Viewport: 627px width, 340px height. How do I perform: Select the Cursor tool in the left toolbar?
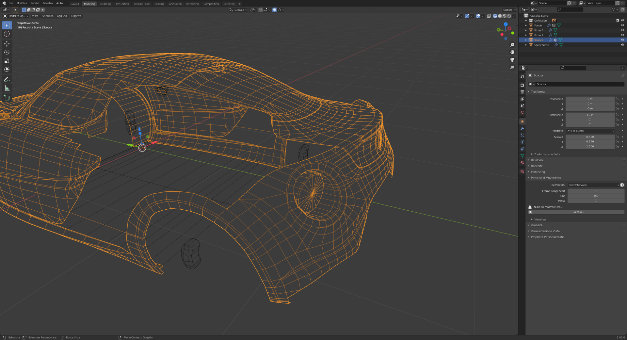pos(7,34)
